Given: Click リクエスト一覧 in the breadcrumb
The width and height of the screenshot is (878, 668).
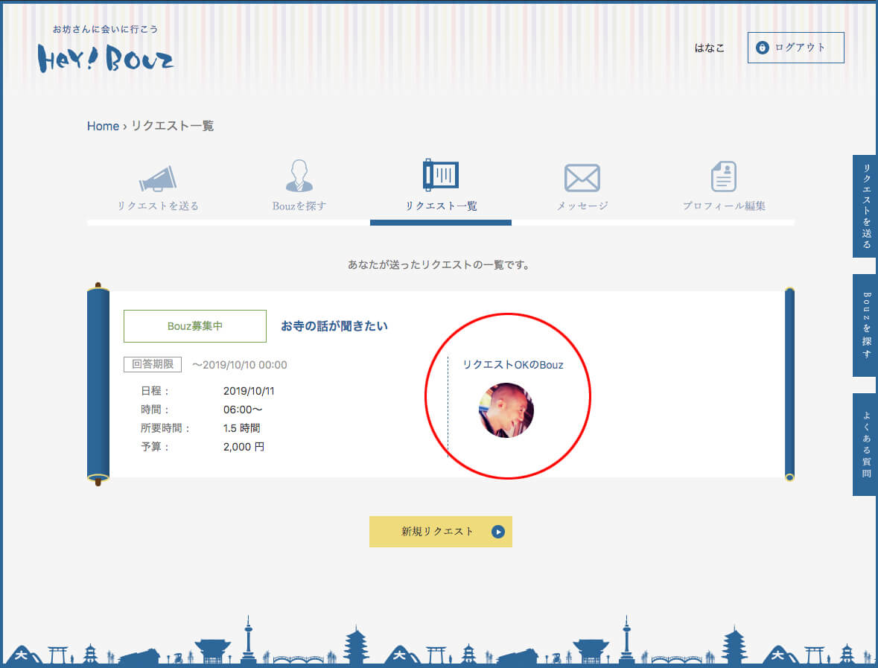Looking at the screenshot, I should 172,126.
